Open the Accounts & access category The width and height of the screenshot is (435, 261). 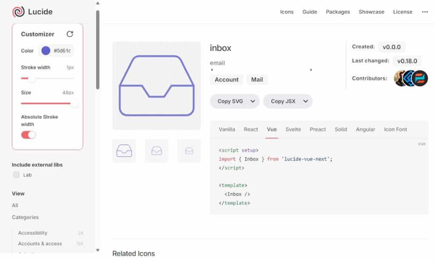51,244
